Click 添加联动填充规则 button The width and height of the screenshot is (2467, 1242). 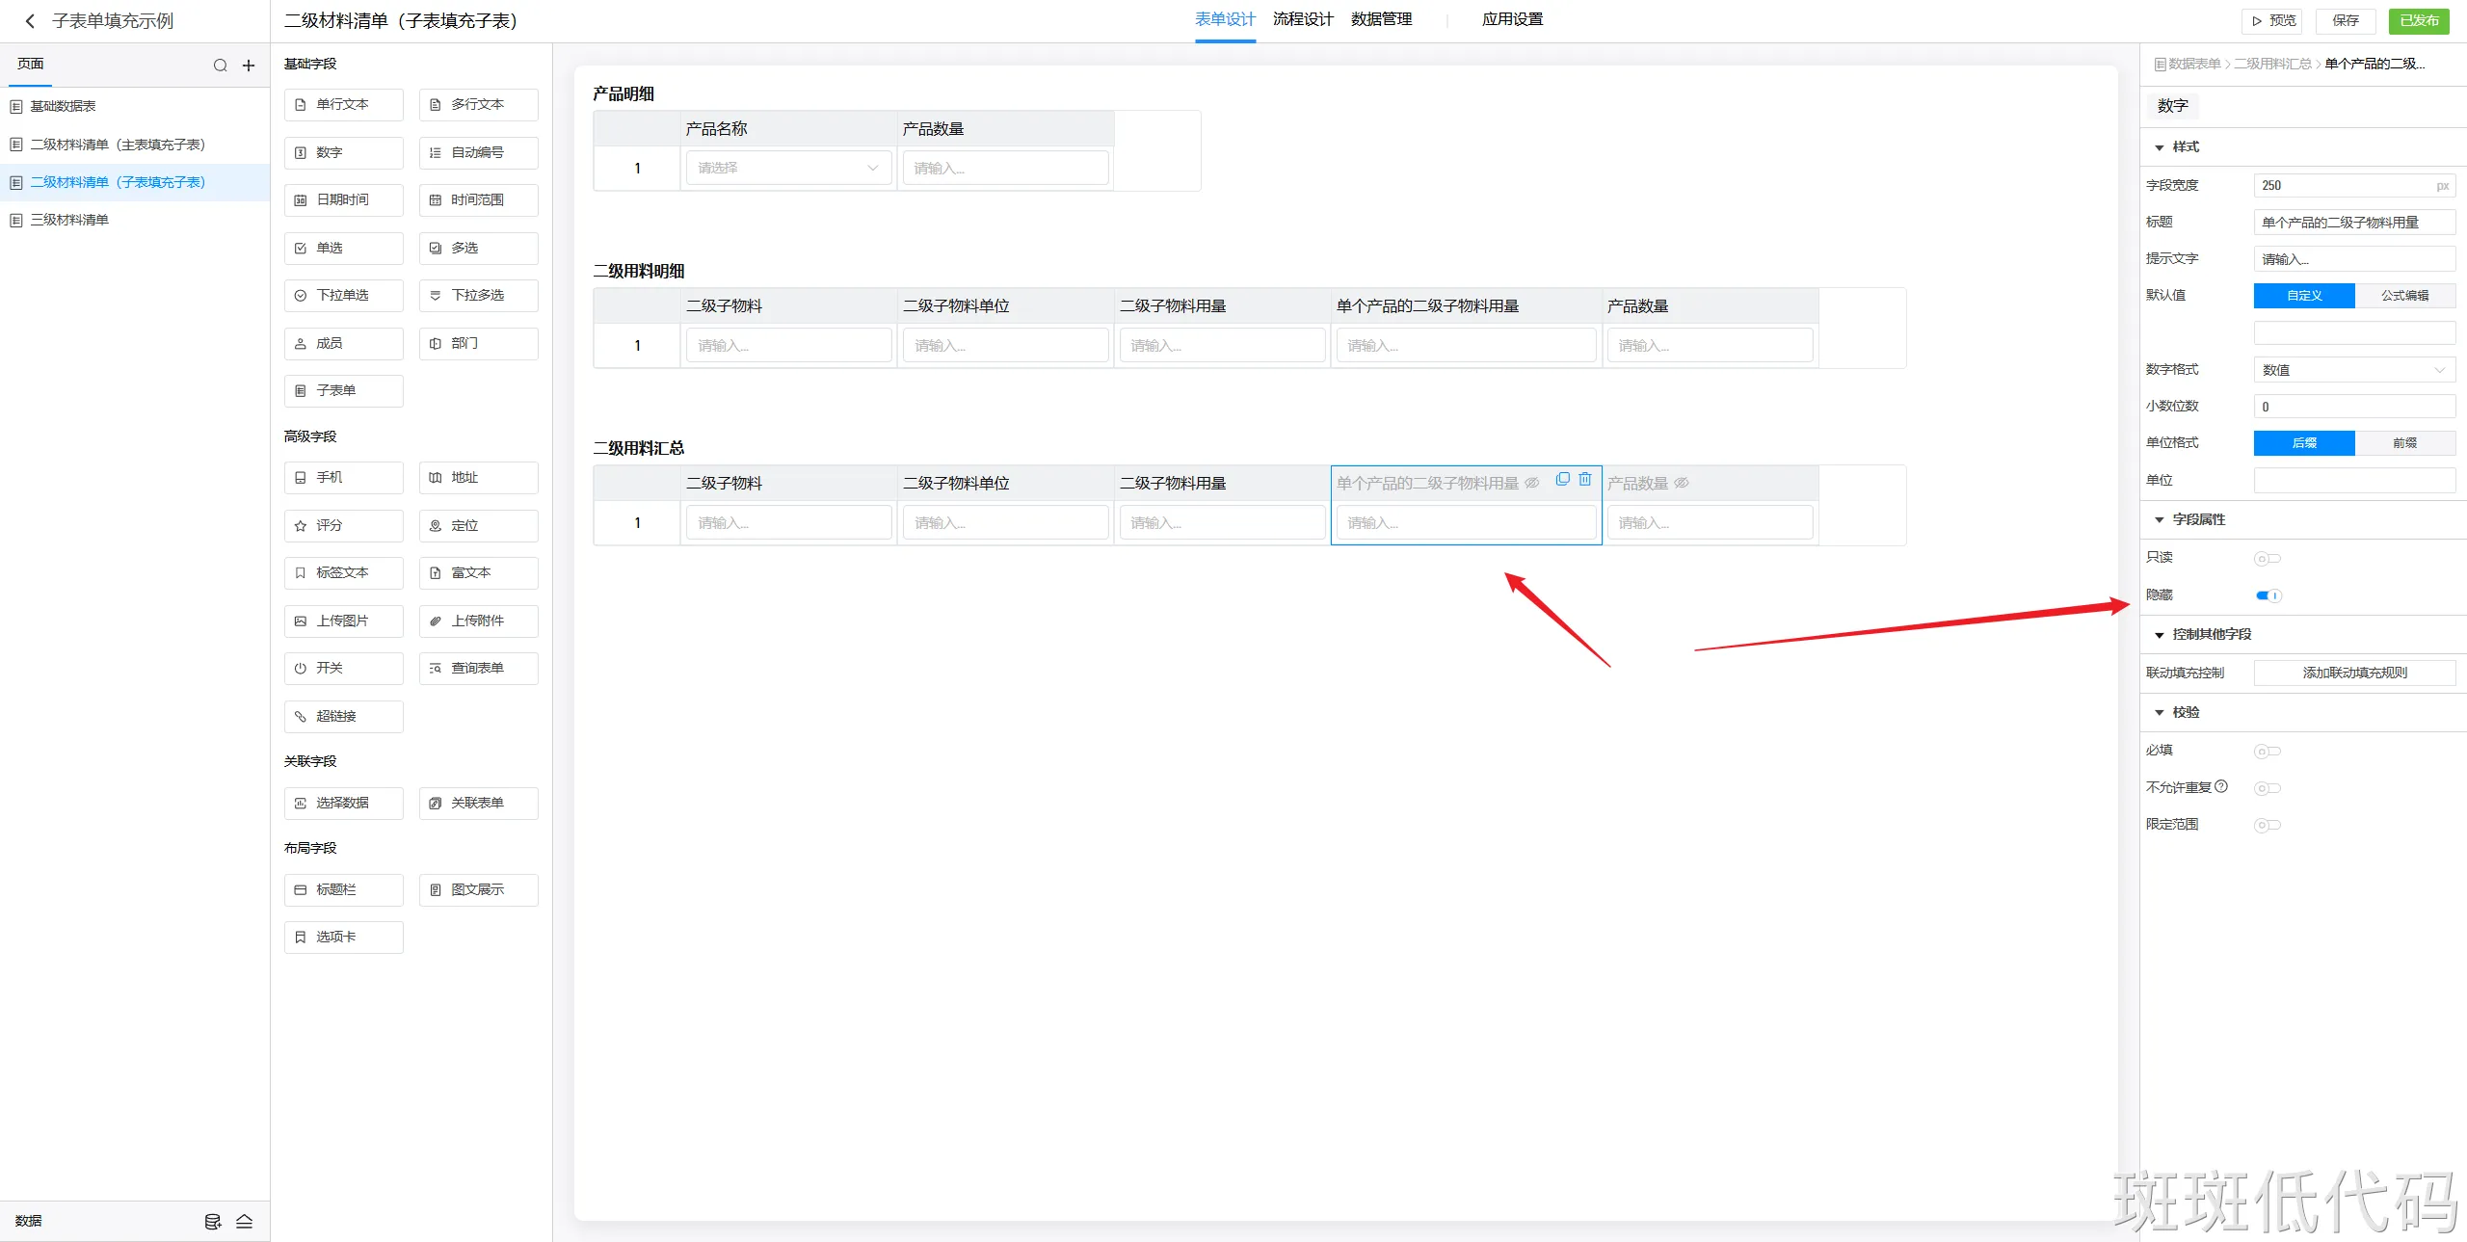pos(2353,673)
